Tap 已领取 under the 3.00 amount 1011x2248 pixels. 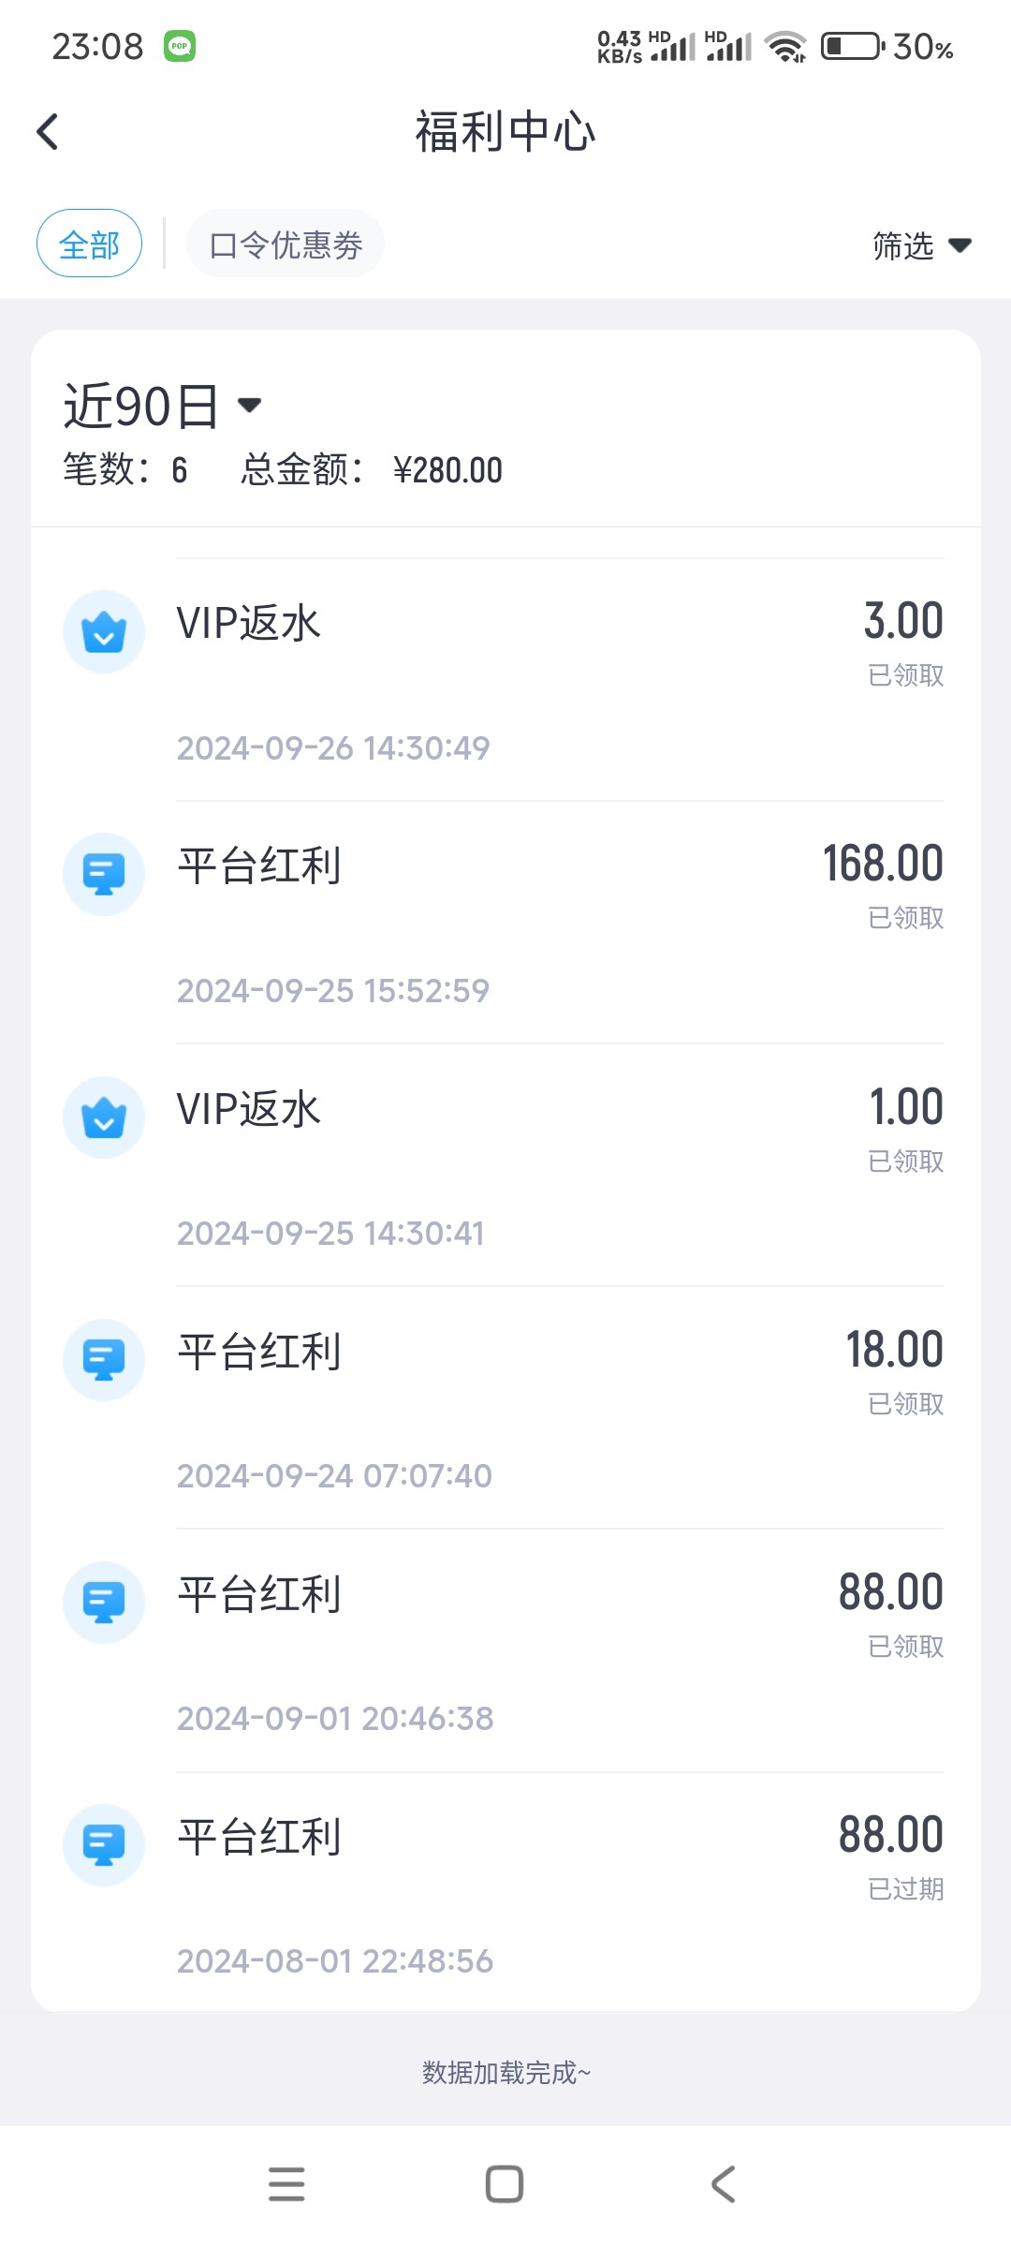[x=905, y=675]
